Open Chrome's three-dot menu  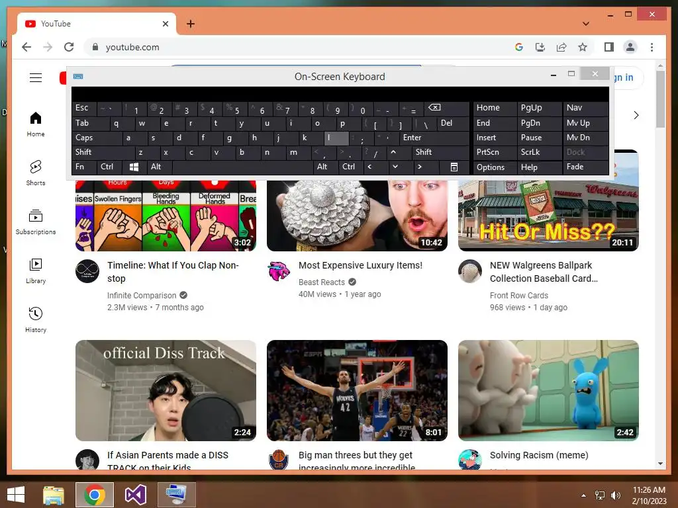652,47
